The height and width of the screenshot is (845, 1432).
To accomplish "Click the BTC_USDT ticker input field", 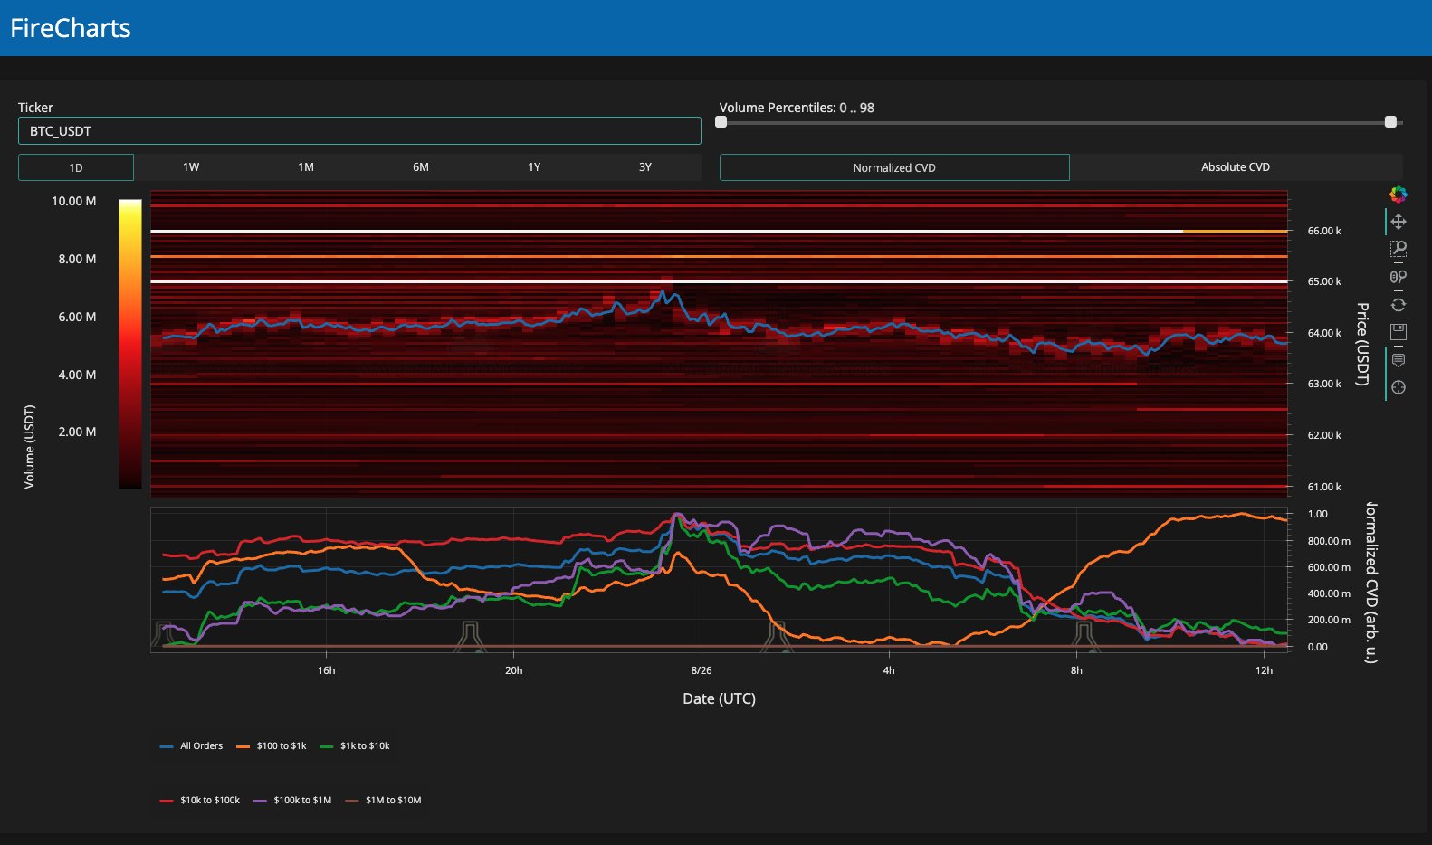I will coord(359,131).
